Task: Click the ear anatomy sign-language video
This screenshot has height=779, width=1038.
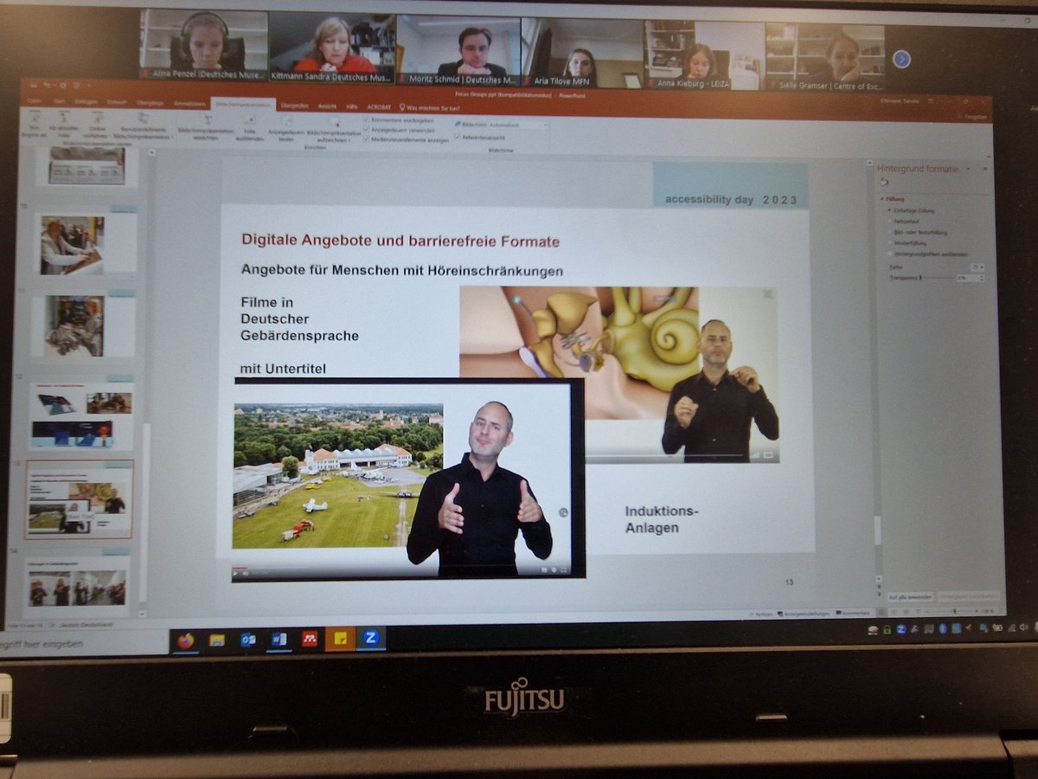Action: click(618, 374)
